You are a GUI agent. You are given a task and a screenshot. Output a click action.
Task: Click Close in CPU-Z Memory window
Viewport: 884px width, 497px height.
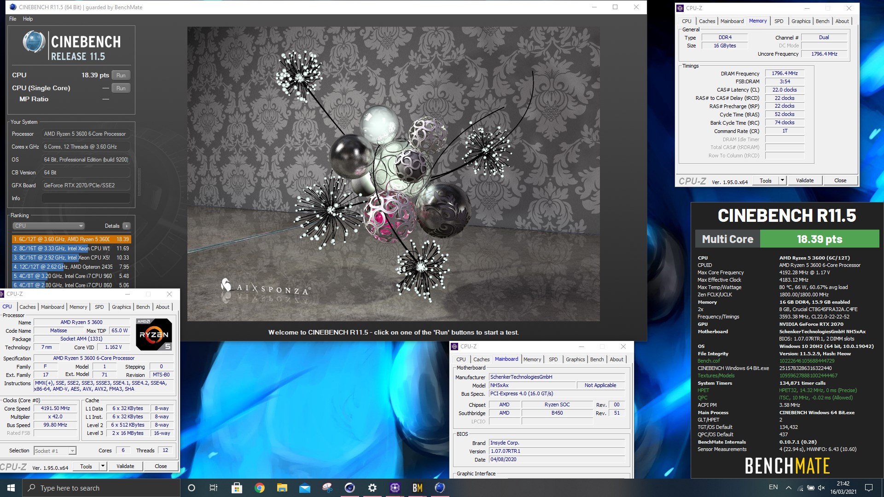click(x=840, y=180)
